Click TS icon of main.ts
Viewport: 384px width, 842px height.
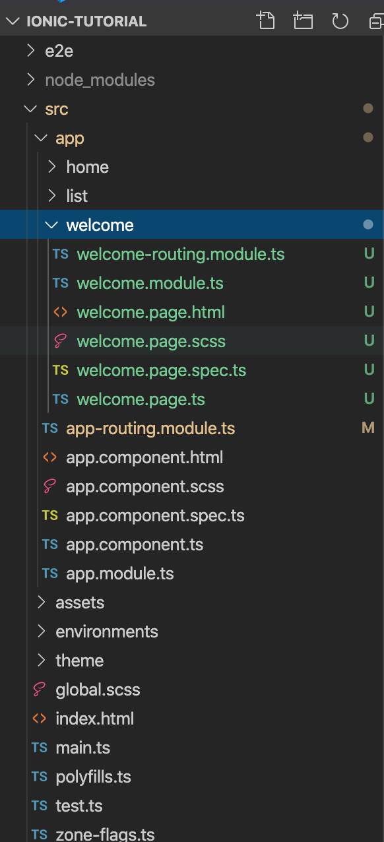coord(40,748)
